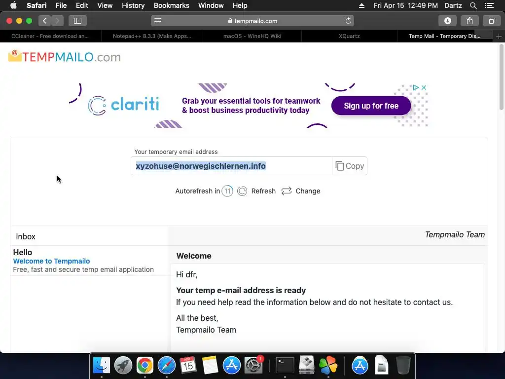Click the TEMPMAILO.com logo
This screenshot has width=505, height=379.
[x=65, y=57]
